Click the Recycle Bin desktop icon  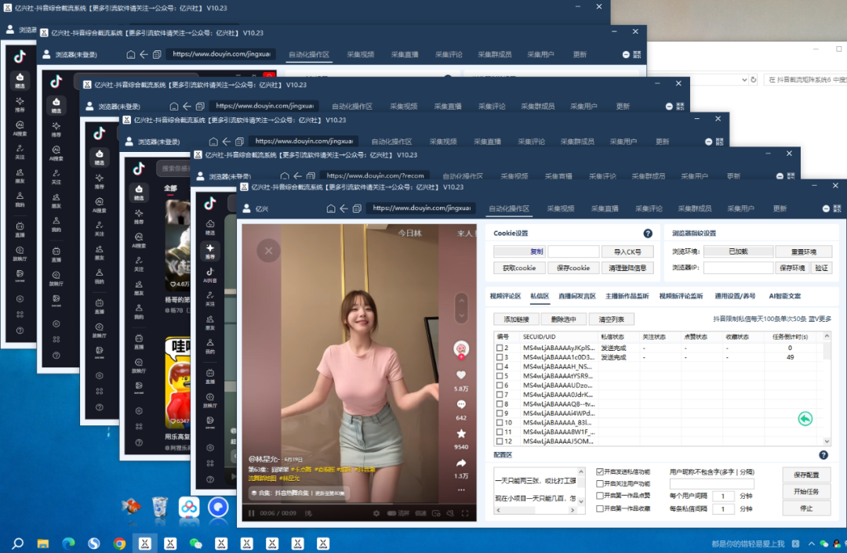tap(160, 507)
